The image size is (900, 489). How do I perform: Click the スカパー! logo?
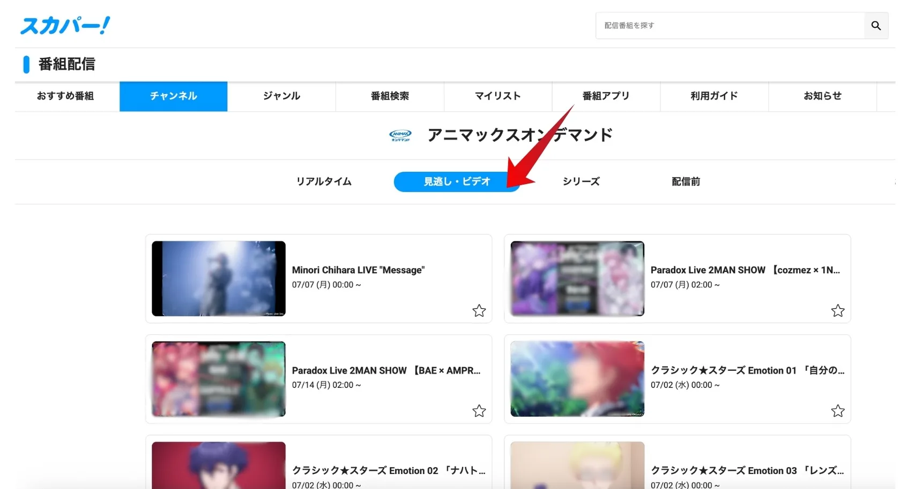coord(65,25)
